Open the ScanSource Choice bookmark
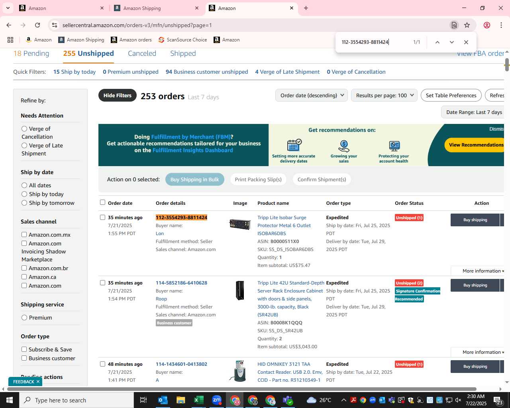The height and width of the screenshot is (408, 510). [x=182, y=40]
